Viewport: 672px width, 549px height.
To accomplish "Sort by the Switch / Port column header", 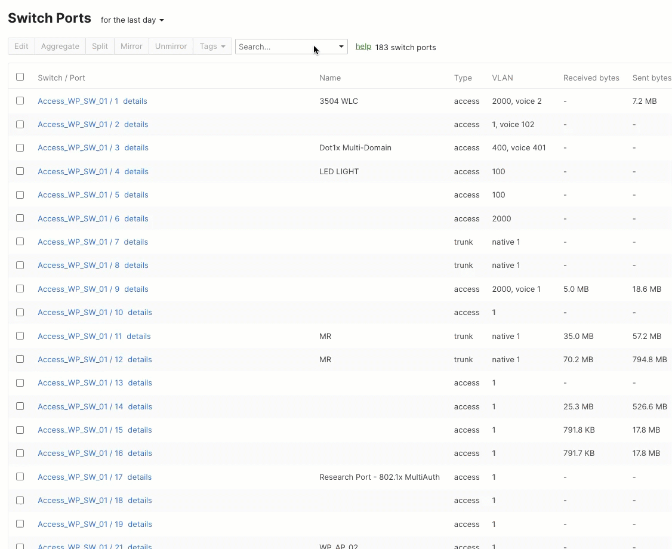I will [61, 78].
